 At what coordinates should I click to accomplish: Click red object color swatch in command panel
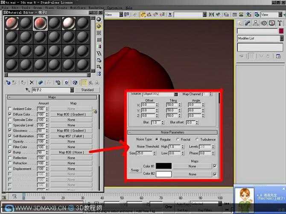pyautogui.click(x=281, y=31)
